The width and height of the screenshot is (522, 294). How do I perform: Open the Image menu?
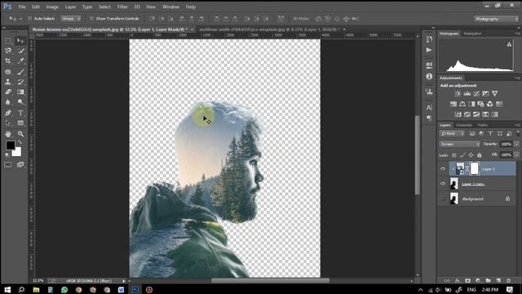[x=52, y=7]
